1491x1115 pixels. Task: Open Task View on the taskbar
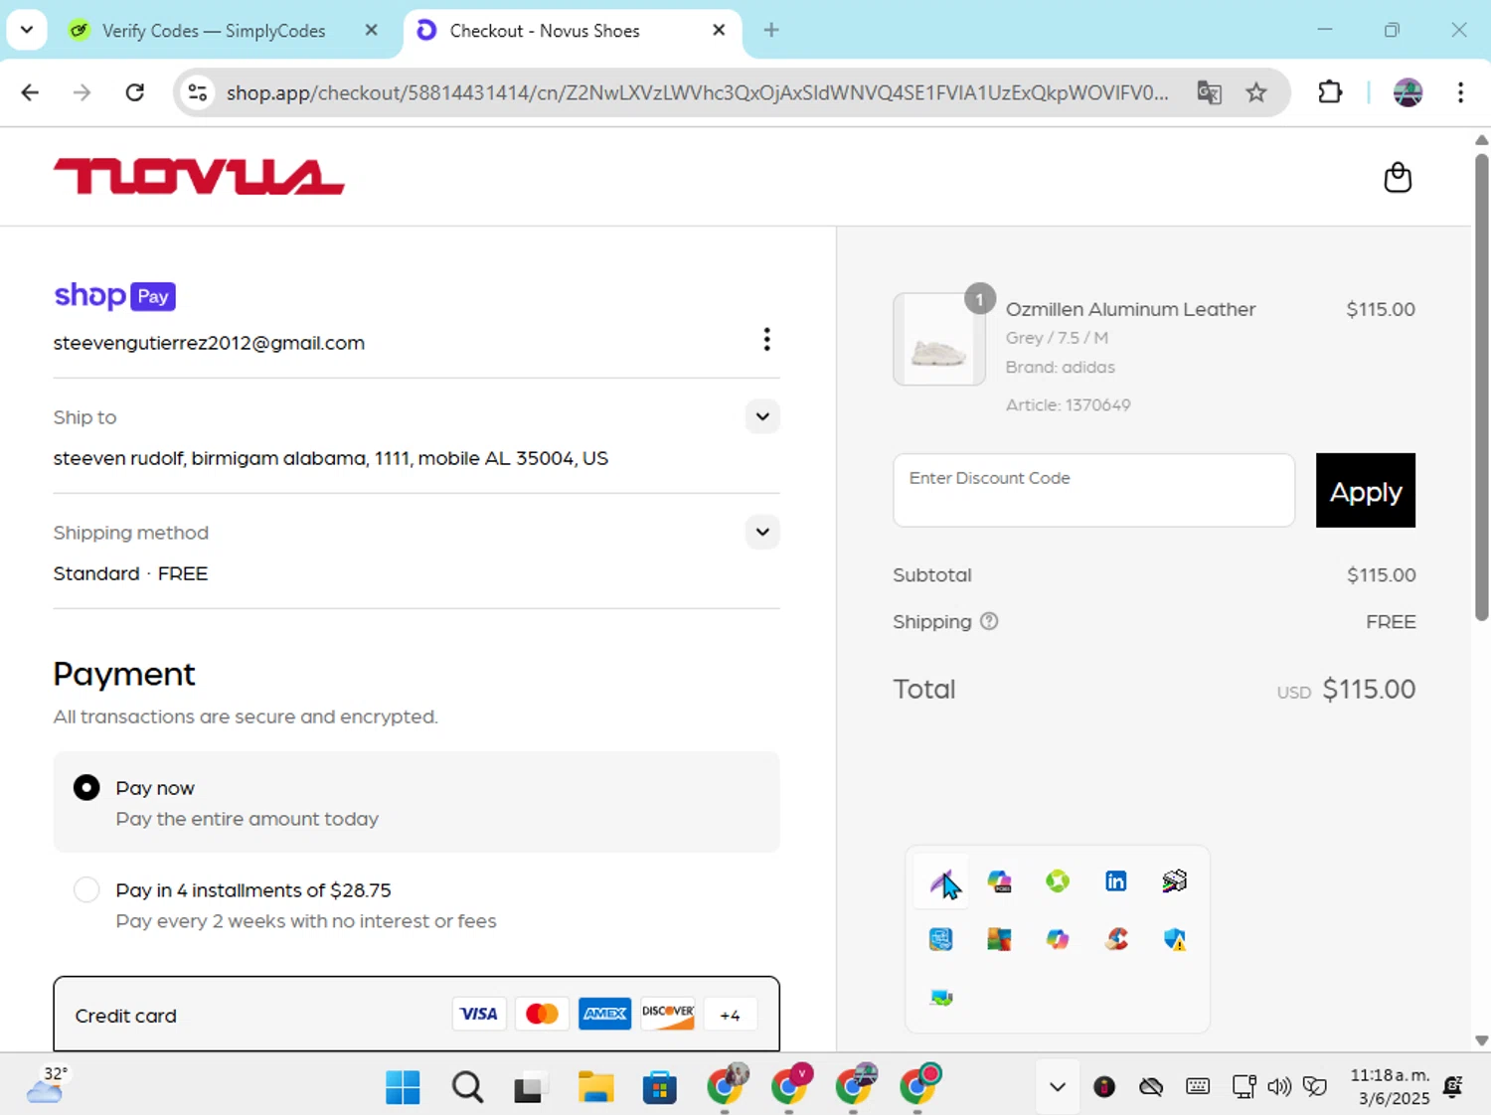[531, 1088]
